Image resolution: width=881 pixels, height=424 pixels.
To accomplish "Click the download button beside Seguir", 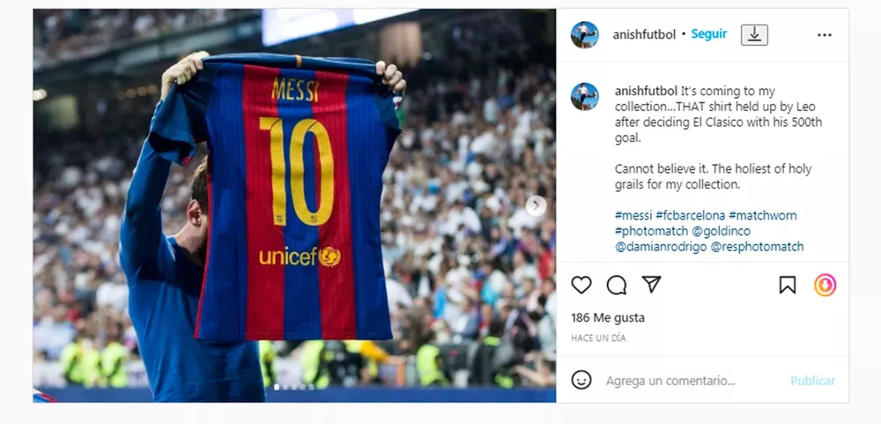I will [755, 35].
